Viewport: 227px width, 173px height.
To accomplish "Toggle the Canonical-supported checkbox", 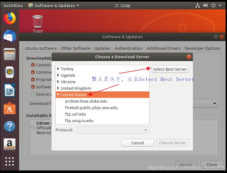I will 33,65.
